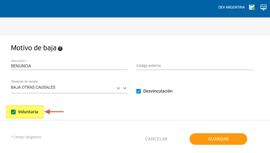Uncheck the Voluntaria checkbox box

(x=13, y=112)
